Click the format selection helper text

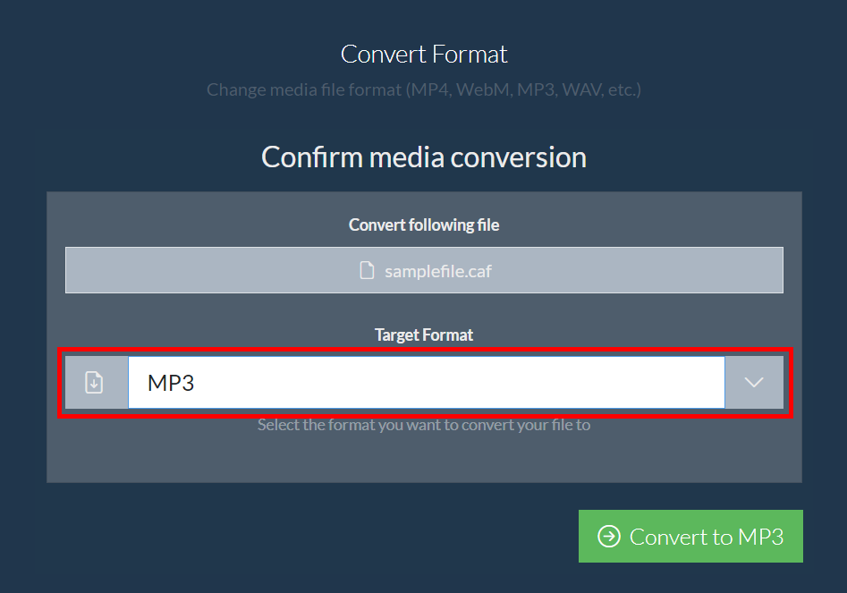click(x=423, y=424)
